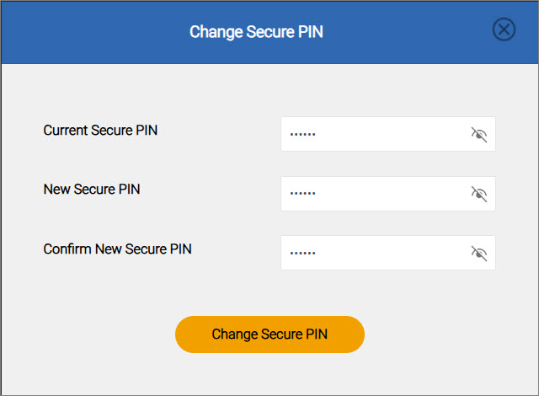Unmask the Confirm New Secure PIN value
Screen dimensions: 539x396
[479, 254]
